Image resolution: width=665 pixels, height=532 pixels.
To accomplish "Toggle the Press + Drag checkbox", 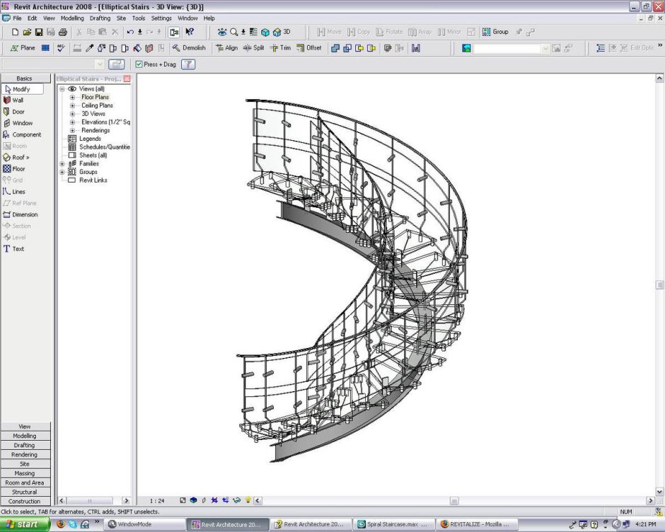I will [138, 64].
